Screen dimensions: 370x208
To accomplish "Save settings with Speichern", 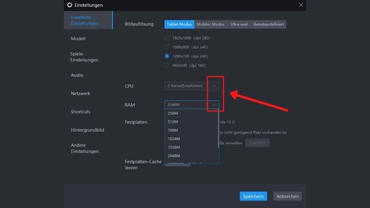I will (253, 196).
